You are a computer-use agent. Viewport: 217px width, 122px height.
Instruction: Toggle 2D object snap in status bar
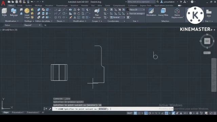pyautogui.click(x=166, y=113)
